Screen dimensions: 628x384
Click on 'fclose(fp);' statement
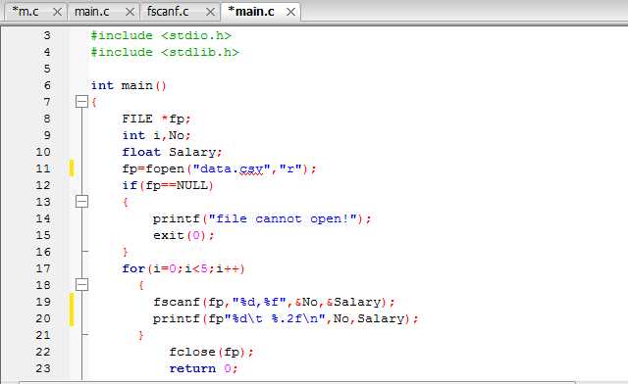tap(211, 352)
